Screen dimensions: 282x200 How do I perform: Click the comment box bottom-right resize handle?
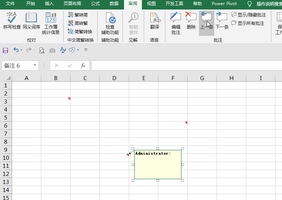[x=183, y=180]
